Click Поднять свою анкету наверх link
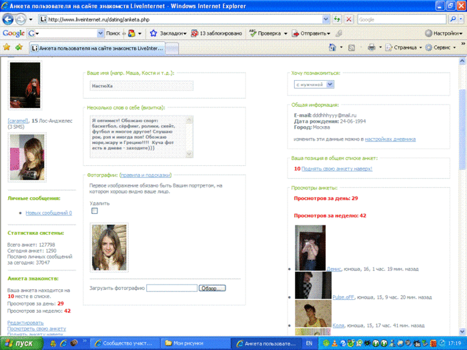Image resolution: width=467 pixels, height=350 pixels. click(x=337, y=169)
